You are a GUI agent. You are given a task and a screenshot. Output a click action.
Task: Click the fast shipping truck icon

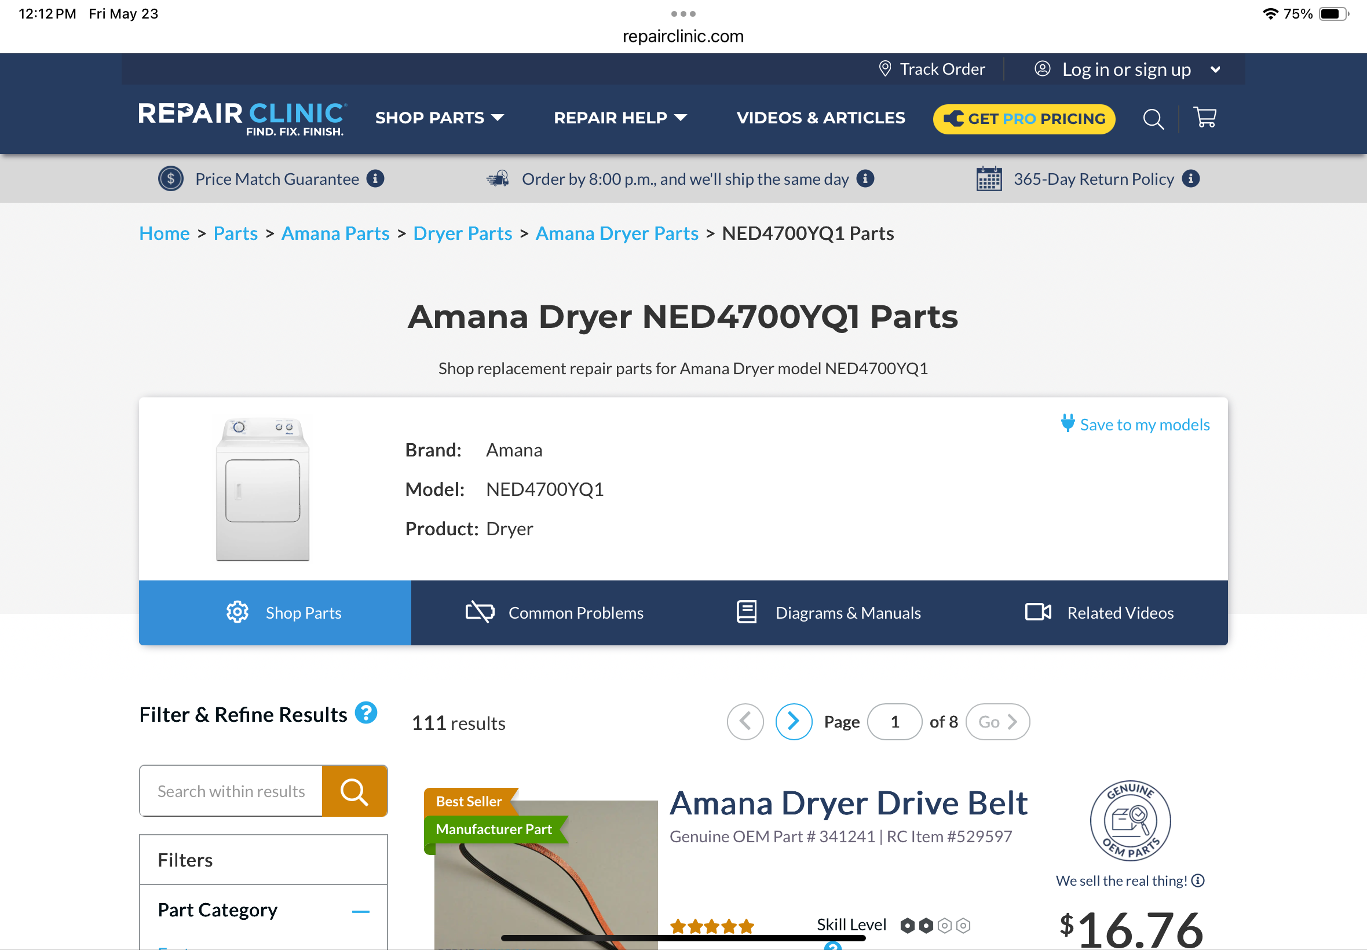coord(498,178)
